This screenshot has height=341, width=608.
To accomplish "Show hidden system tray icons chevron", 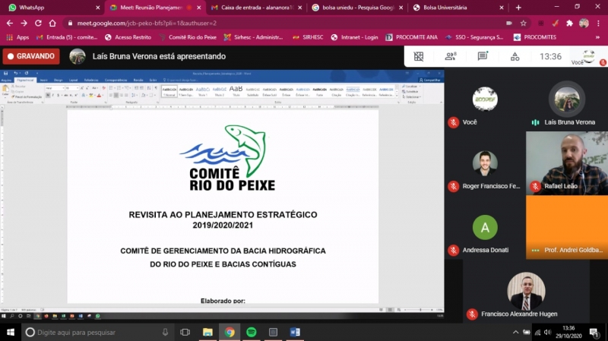I will (x=515, y=332).
